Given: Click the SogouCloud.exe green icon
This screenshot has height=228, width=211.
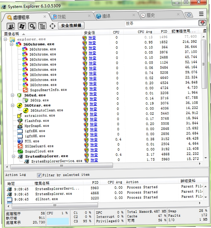Looking at the screenshot, I should coord(20,151).
